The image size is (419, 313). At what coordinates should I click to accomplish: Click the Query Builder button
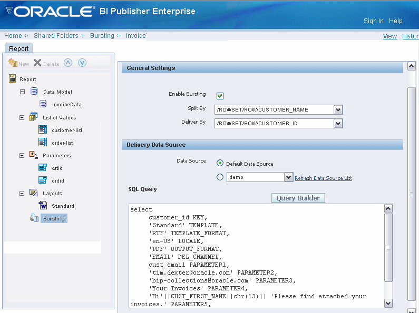pyautogui.click(x=298, y=198)
